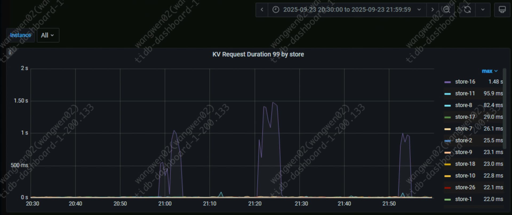Open KV Request Duration 99 panel title menu
Image resolution: width=512 pixels, height=215 pixels.
click(258, 54)
